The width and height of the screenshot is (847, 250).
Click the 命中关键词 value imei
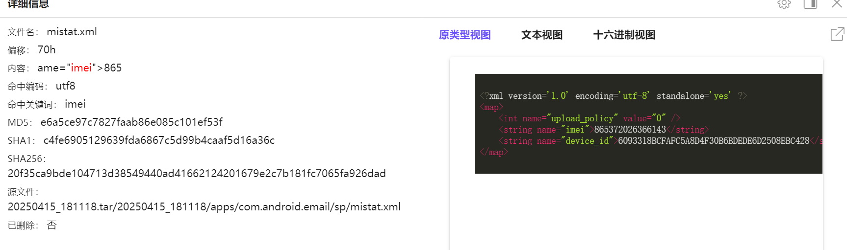75,104
